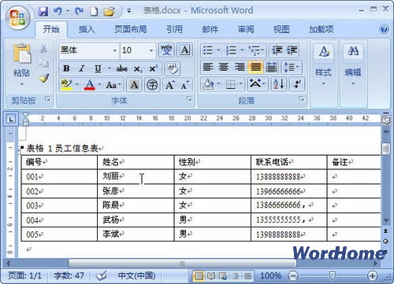Expand the borders dropdown
The width and height of the screenshot is (394, 284).
click(x=240, y=84)
